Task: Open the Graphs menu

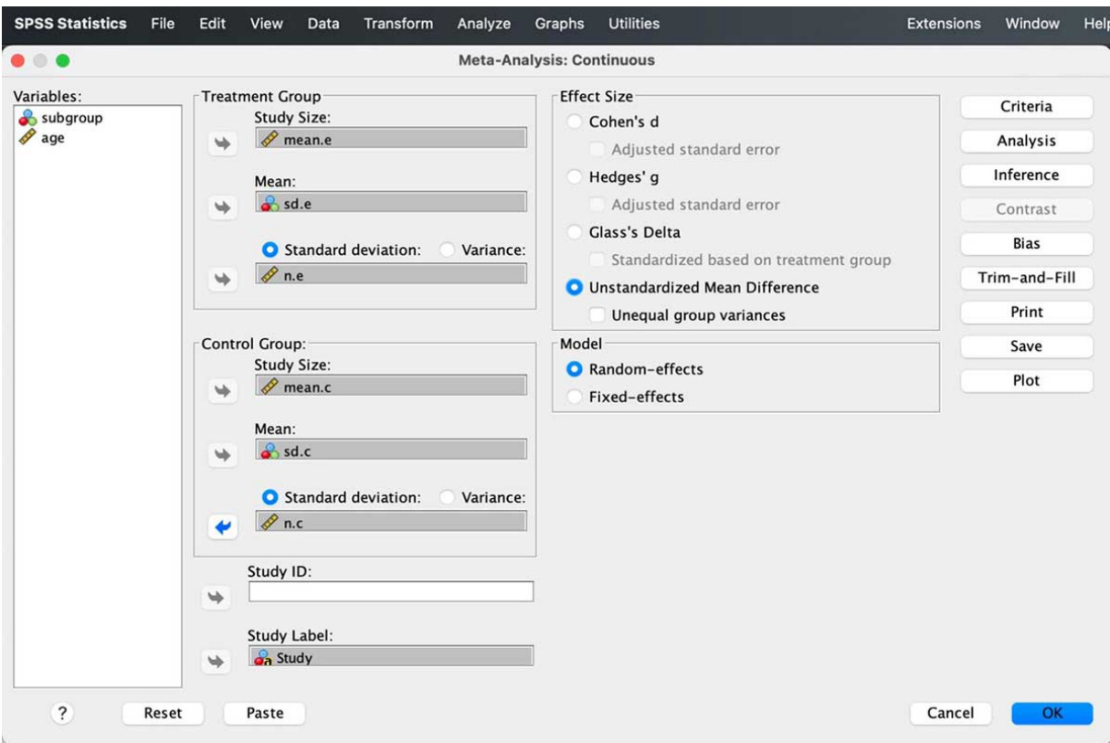Action: pyautogui.click(x=560, y=24)
